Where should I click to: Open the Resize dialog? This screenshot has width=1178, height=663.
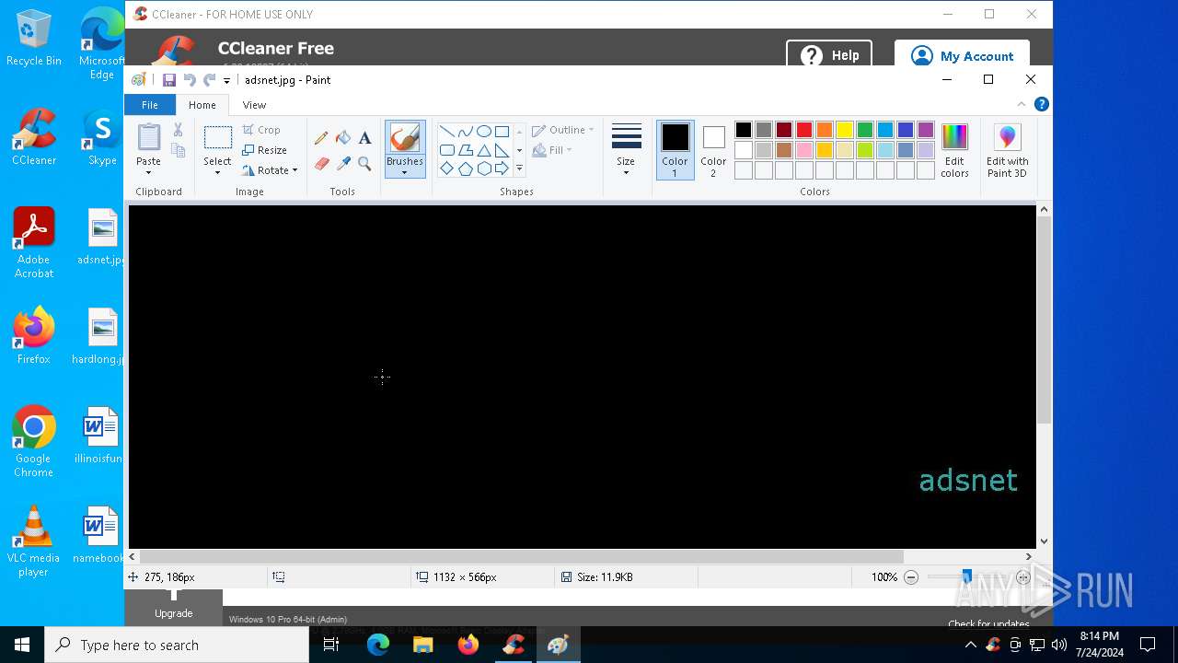coord(265,150)
